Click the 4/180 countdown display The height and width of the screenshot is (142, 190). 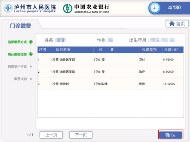click(174, 7)
